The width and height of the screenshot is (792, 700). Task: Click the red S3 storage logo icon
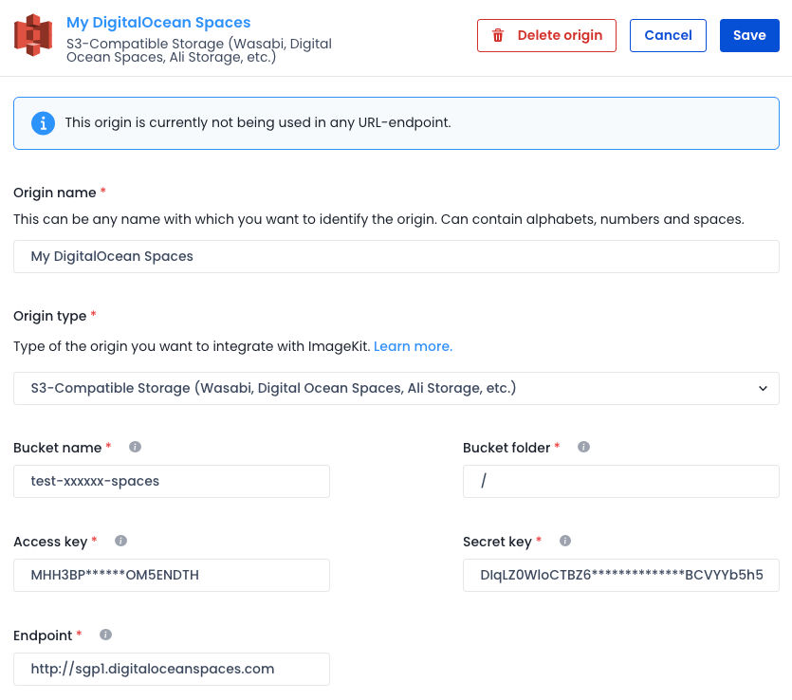click(33, 35)
